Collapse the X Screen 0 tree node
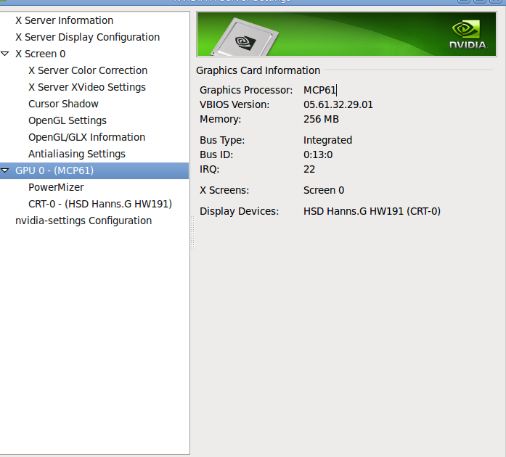This screenshot has width=506, height=457. (x=5, y=54)
